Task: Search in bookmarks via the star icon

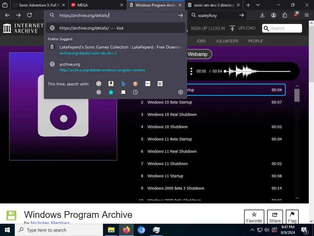Action: [x=111, y=92]
